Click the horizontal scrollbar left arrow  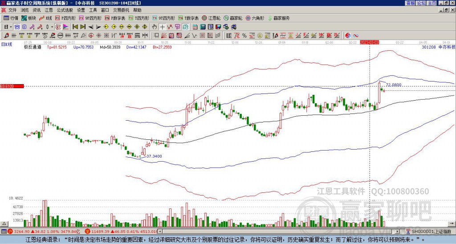point(160,232)
